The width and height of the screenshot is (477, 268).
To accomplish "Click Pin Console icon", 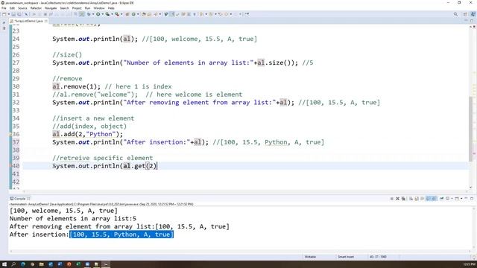I will pos(442,199).
